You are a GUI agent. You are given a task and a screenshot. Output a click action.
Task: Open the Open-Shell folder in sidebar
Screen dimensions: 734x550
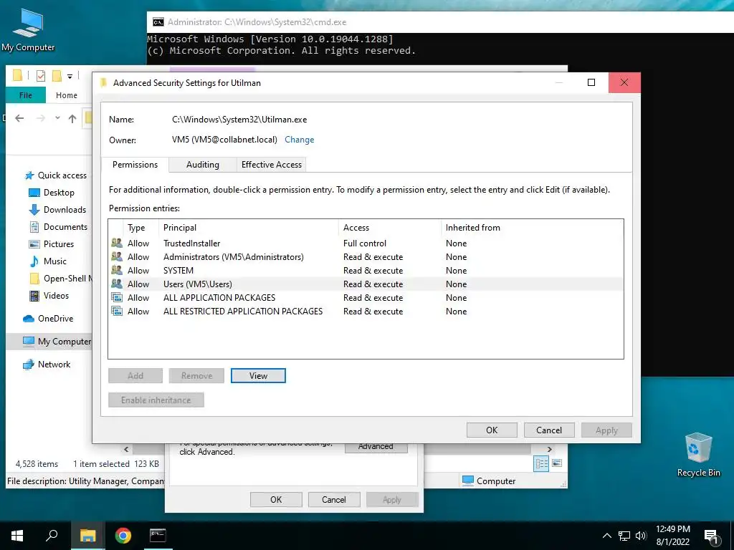pos(60,279)
